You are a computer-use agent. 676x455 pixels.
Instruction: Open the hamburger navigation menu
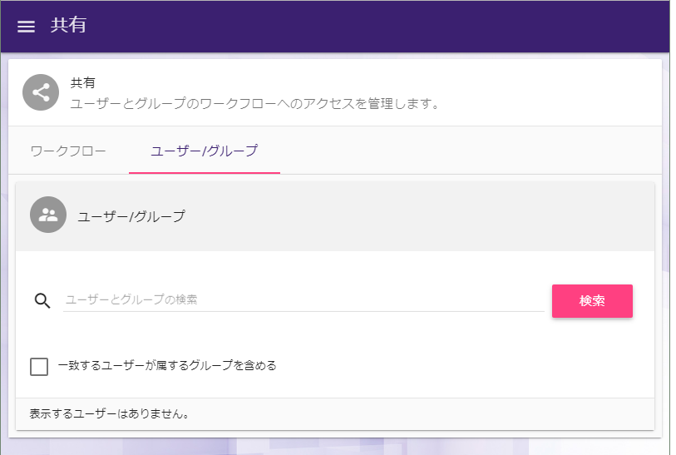(27, 27)
